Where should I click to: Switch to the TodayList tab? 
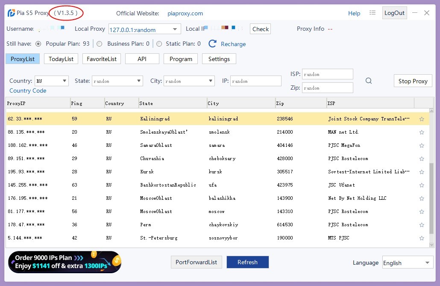61,59
